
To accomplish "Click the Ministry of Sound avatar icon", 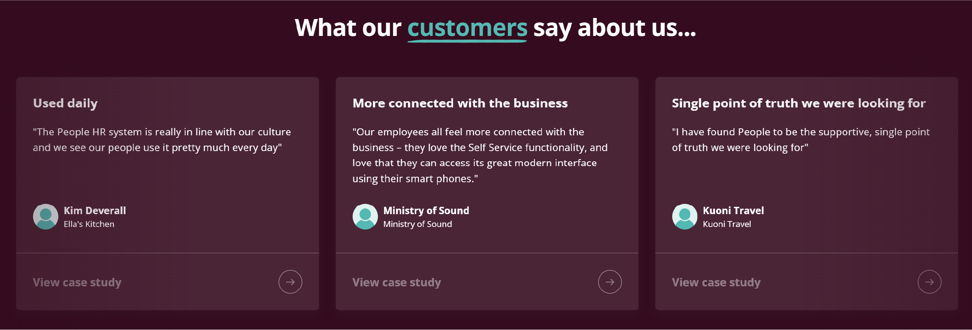I will click(x=365, y=217).
